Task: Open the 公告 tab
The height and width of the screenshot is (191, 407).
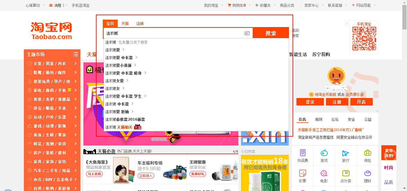Action: [x=302, y=119]
